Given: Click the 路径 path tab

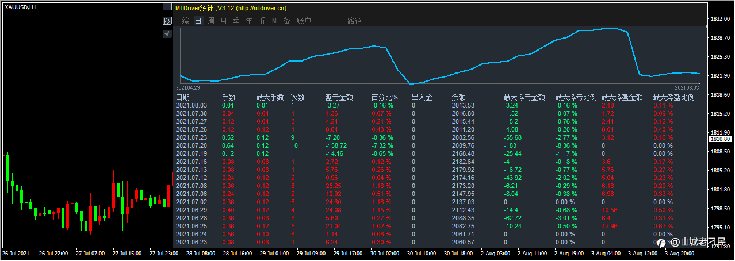Looking at the screenshot, I should click(355, 21).
